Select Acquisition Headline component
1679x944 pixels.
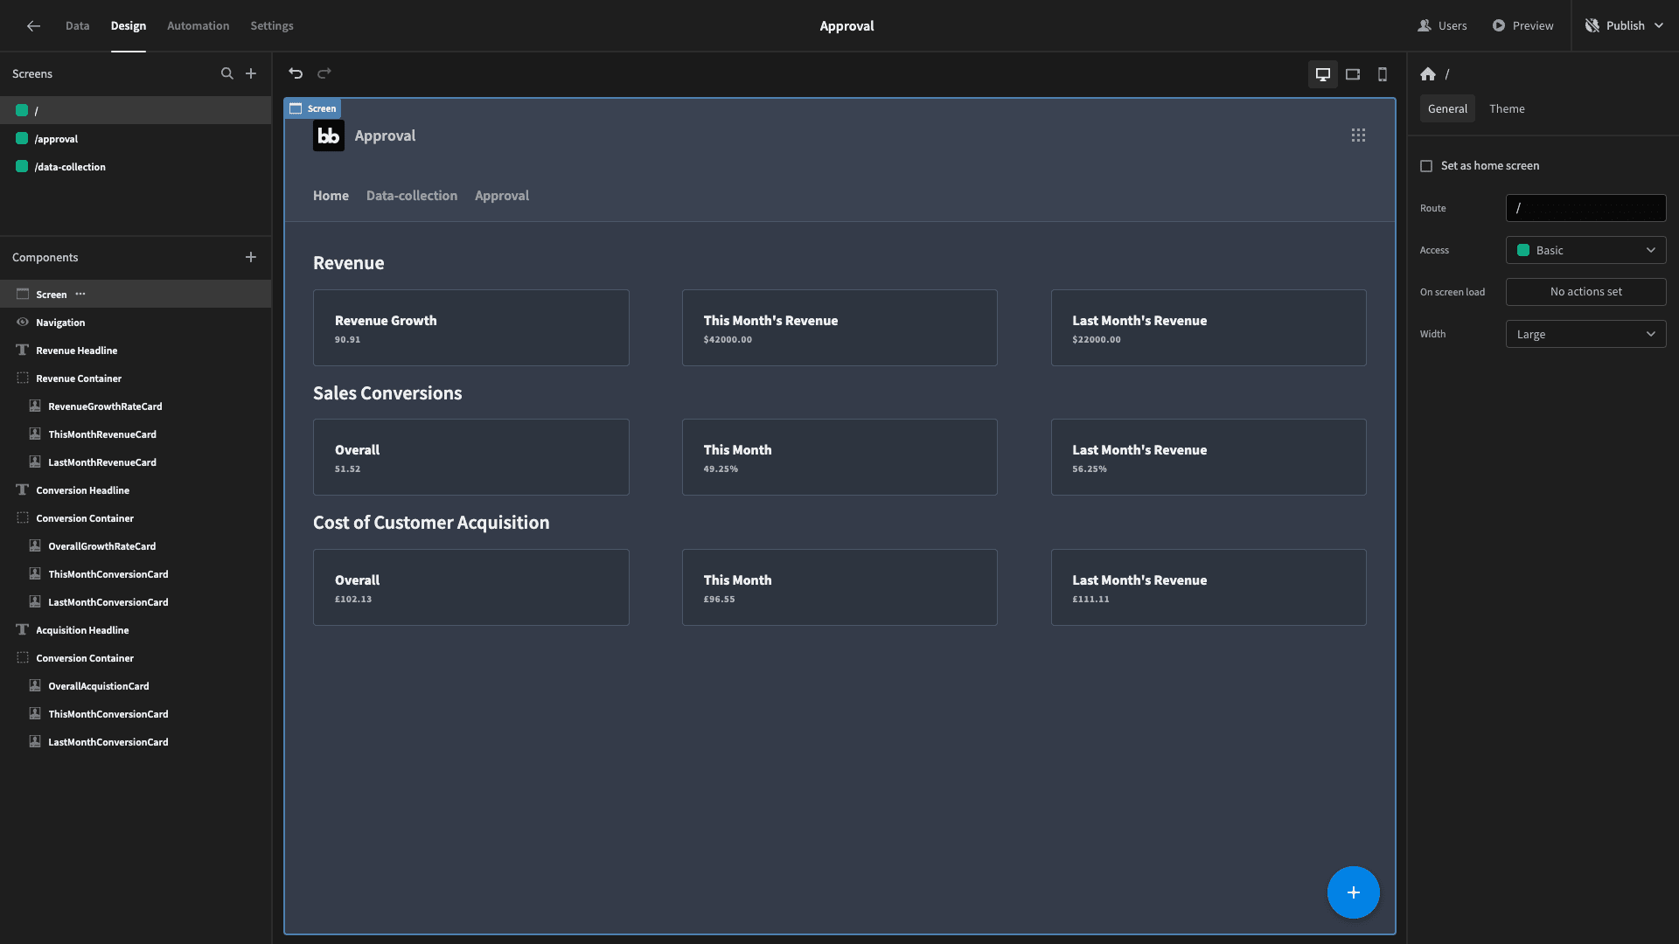(136, 630)
